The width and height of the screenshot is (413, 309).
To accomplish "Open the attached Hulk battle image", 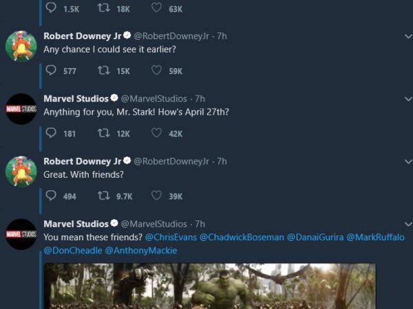I will tap(210, 286).
